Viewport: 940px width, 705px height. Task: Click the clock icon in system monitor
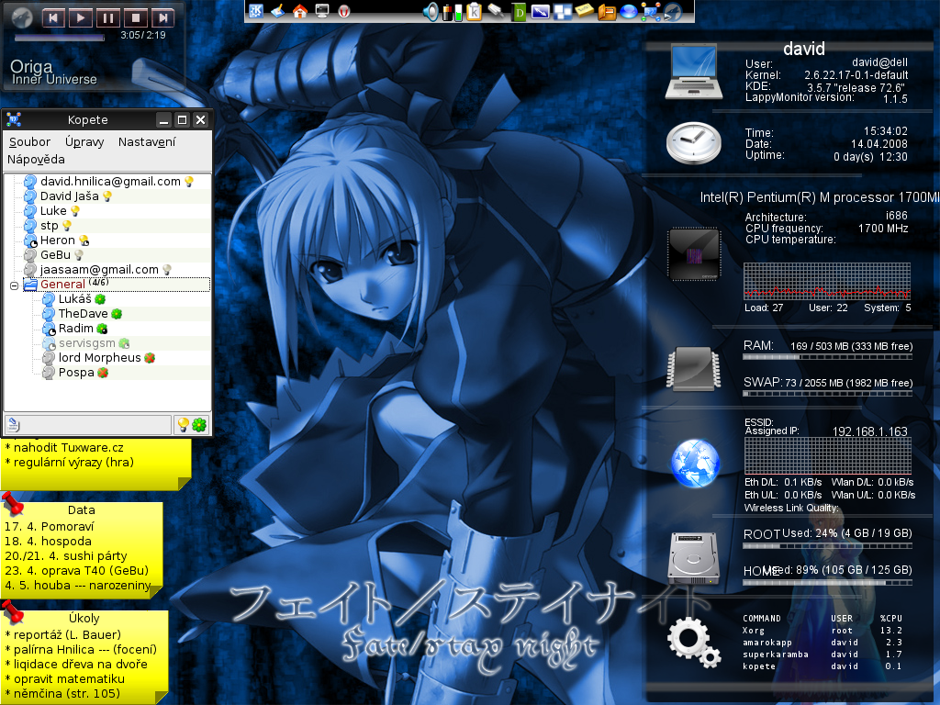694,142
